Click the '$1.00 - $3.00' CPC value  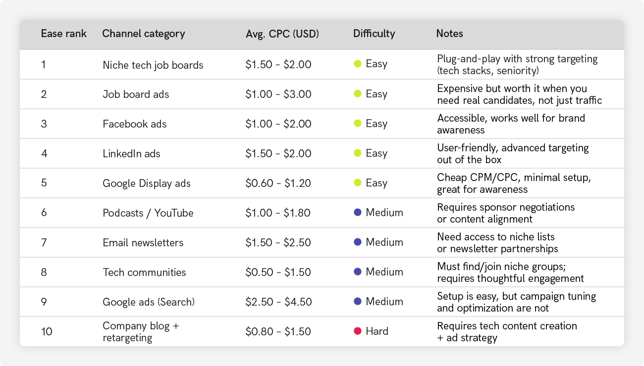[278, 94]
